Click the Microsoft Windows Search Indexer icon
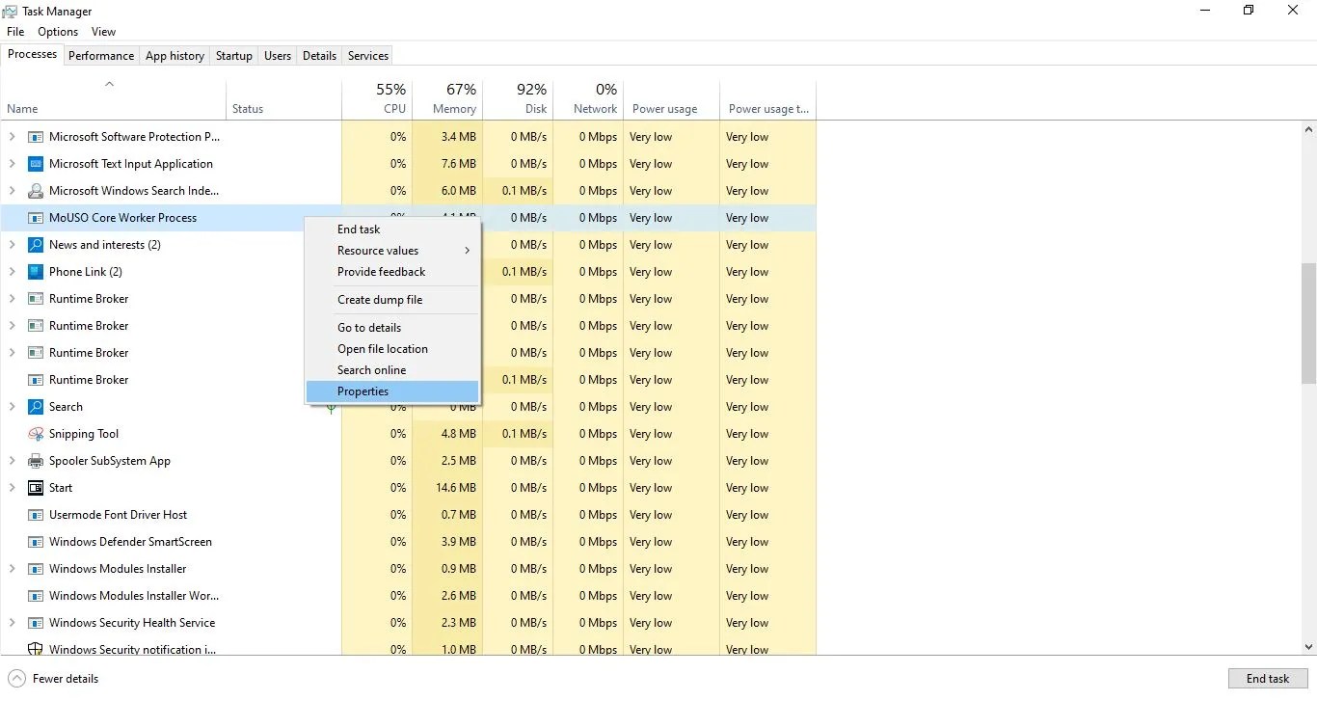This screenshot has height=701, width=1317. point(35,191)
